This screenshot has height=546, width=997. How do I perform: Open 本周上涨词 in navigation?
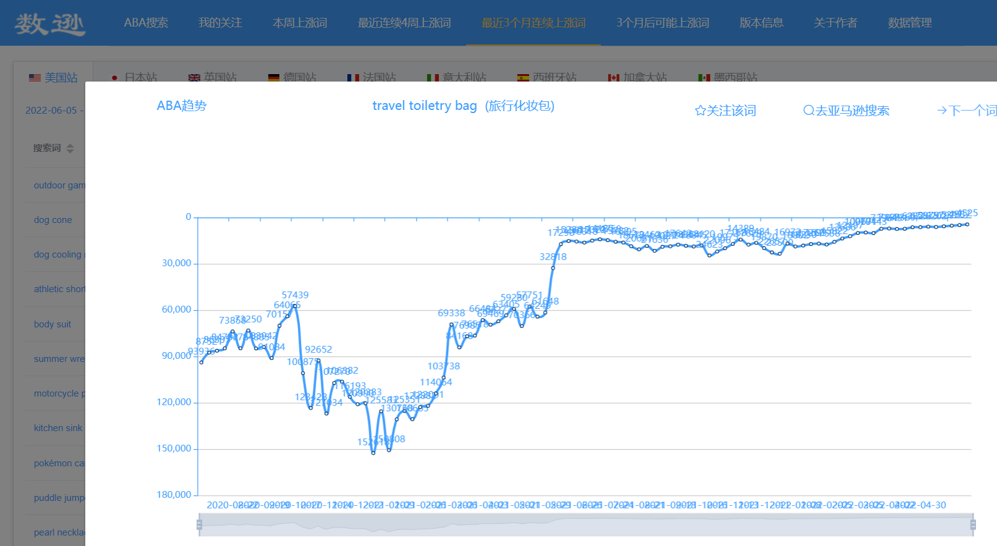[x=300, y=23]
